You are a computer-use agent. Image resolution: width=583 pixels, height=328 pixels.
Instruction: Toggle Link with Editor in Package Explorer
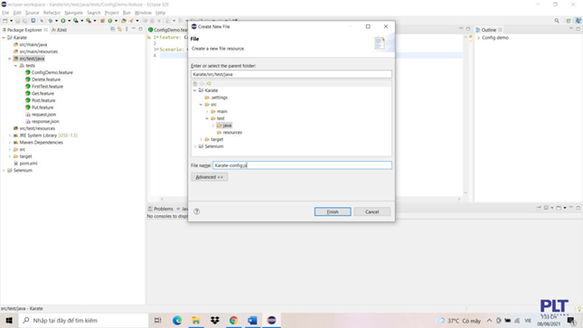click(119, 30)
